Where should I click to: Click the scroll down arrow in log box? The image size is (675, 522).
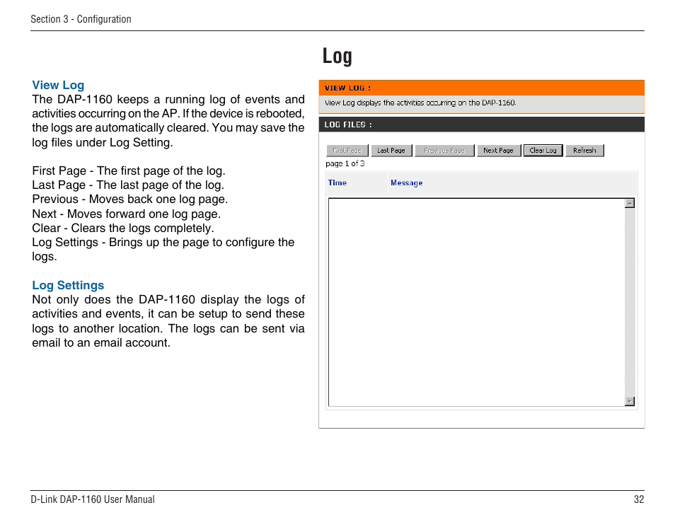tap(630, 401)
